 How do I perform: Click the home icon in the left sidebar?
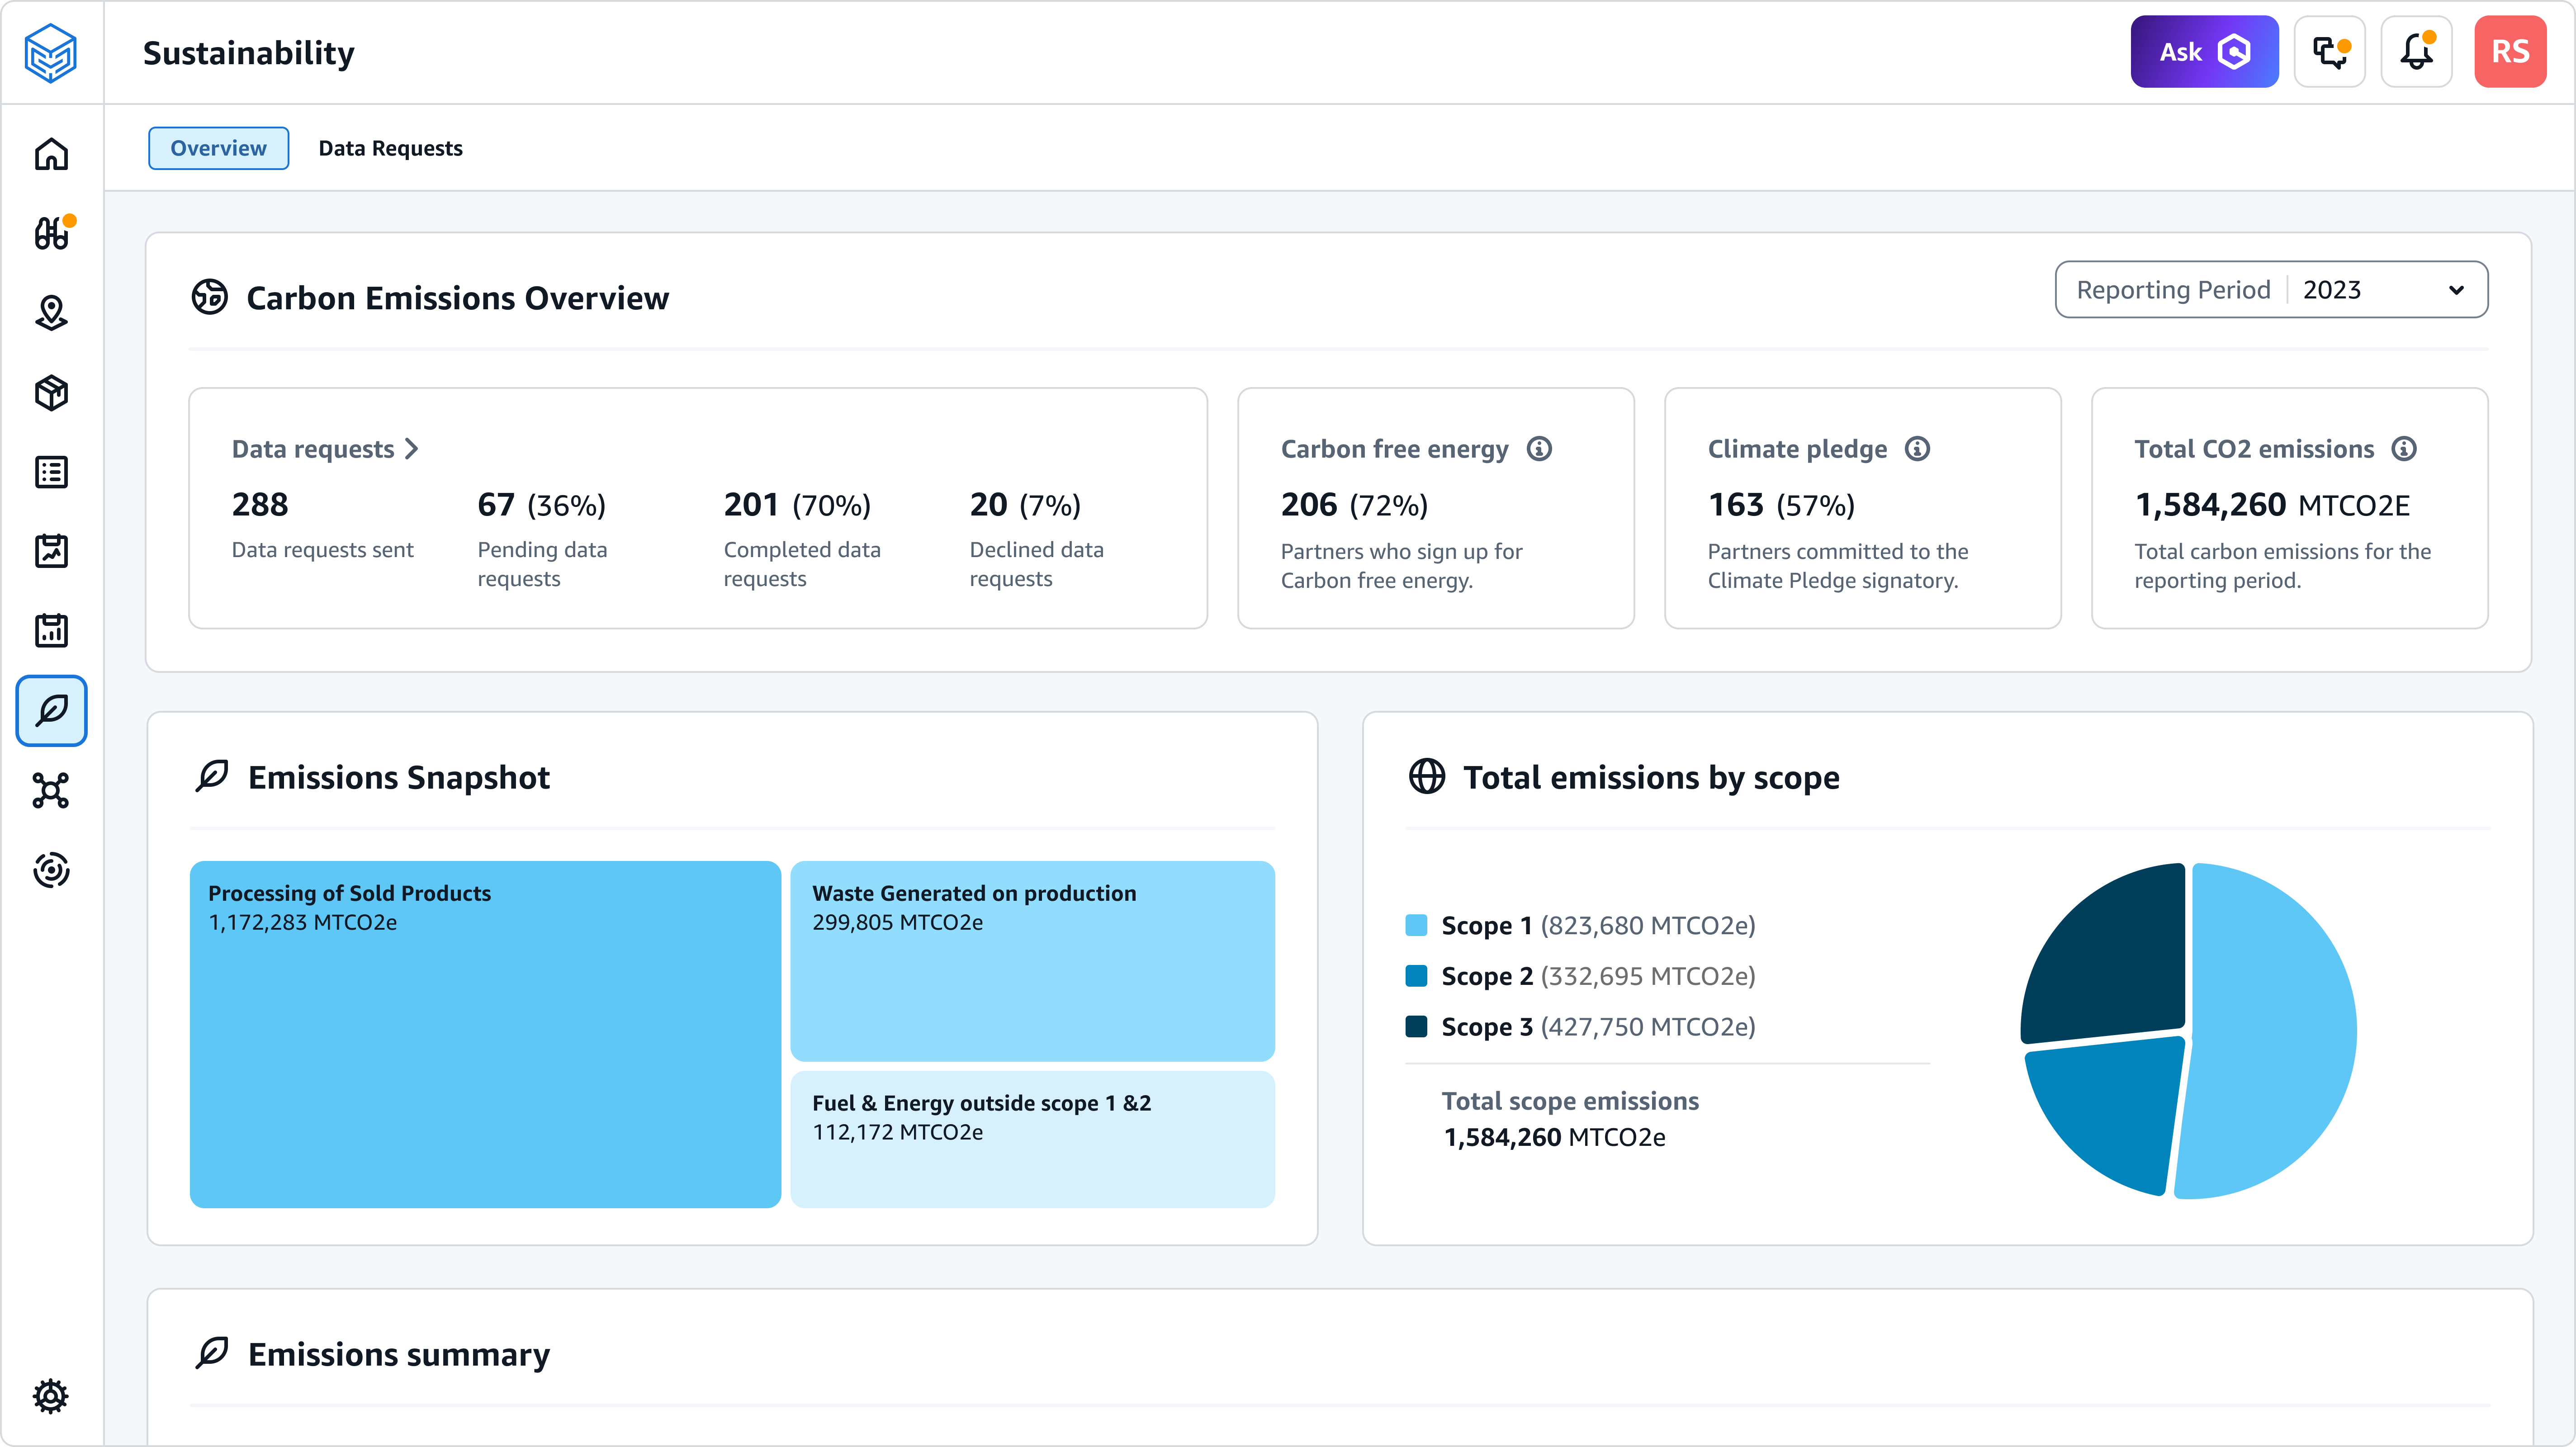51,154
